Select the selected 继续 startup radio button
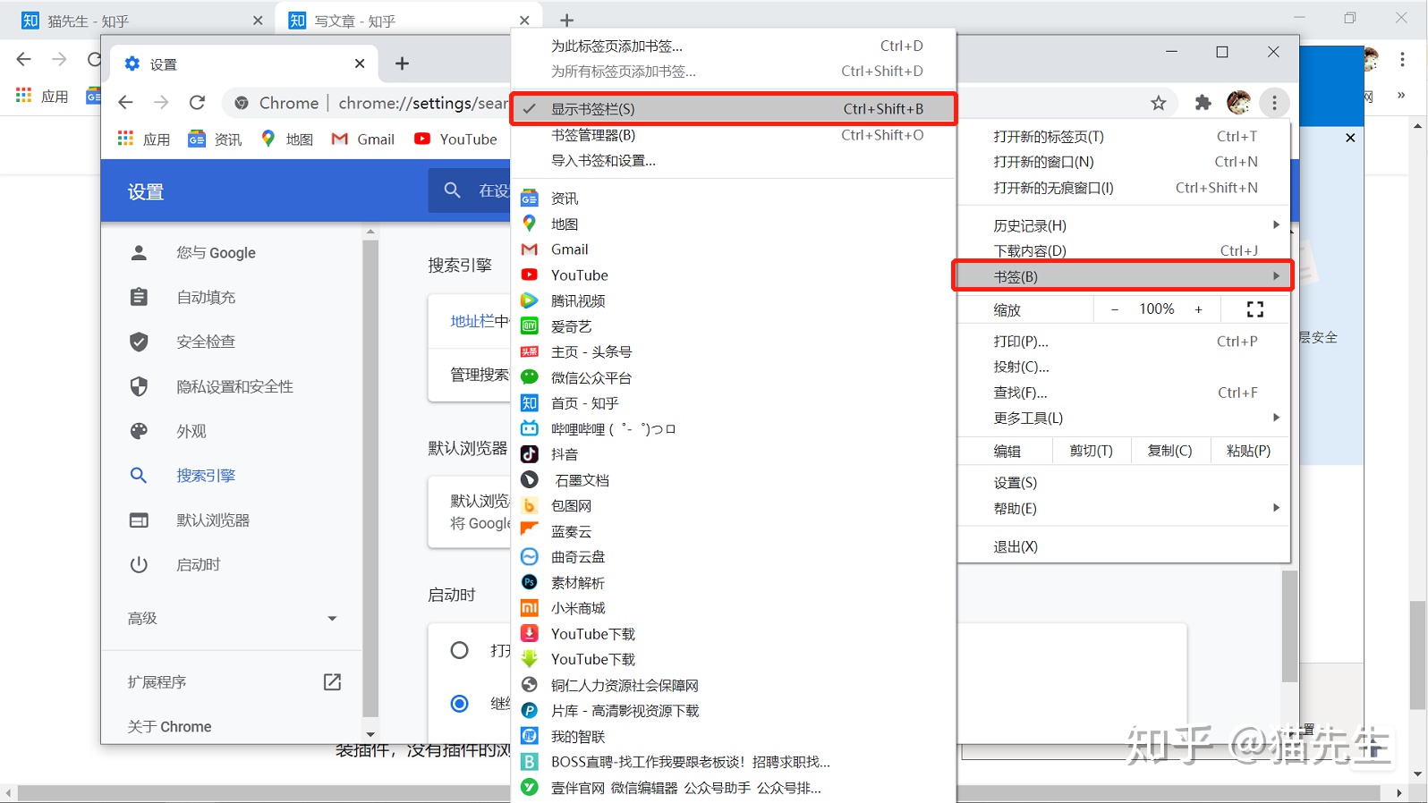Screen dimensions: 1428x803 point(459,703)
